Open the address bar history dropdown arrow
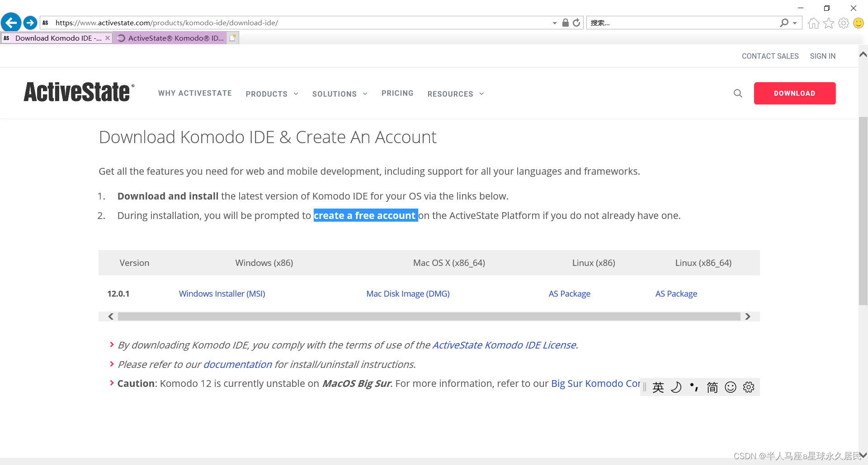868x465 pixels. pos(555,23)
